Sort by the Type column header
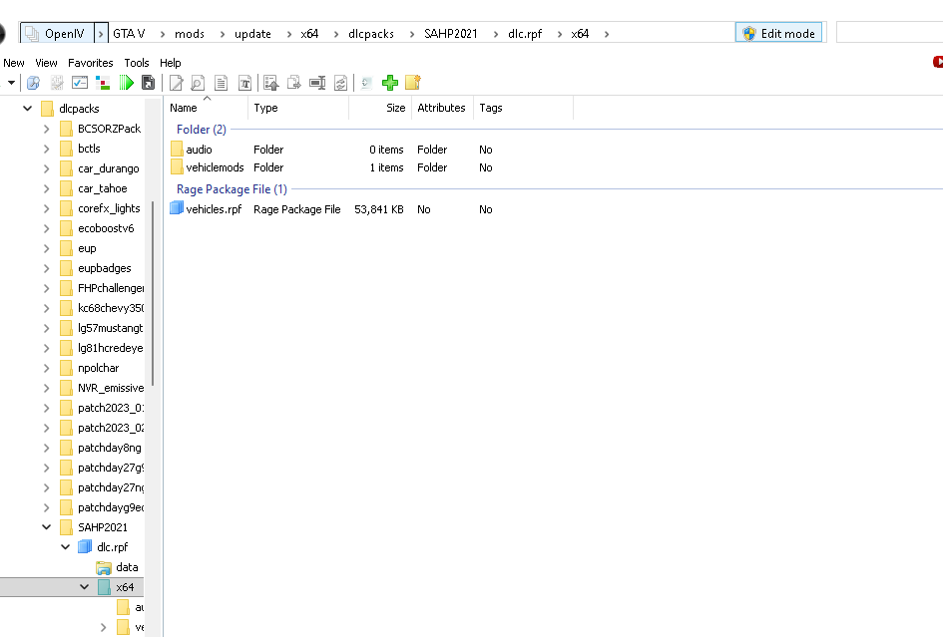The image size is (943, 637). pos(299,108)
